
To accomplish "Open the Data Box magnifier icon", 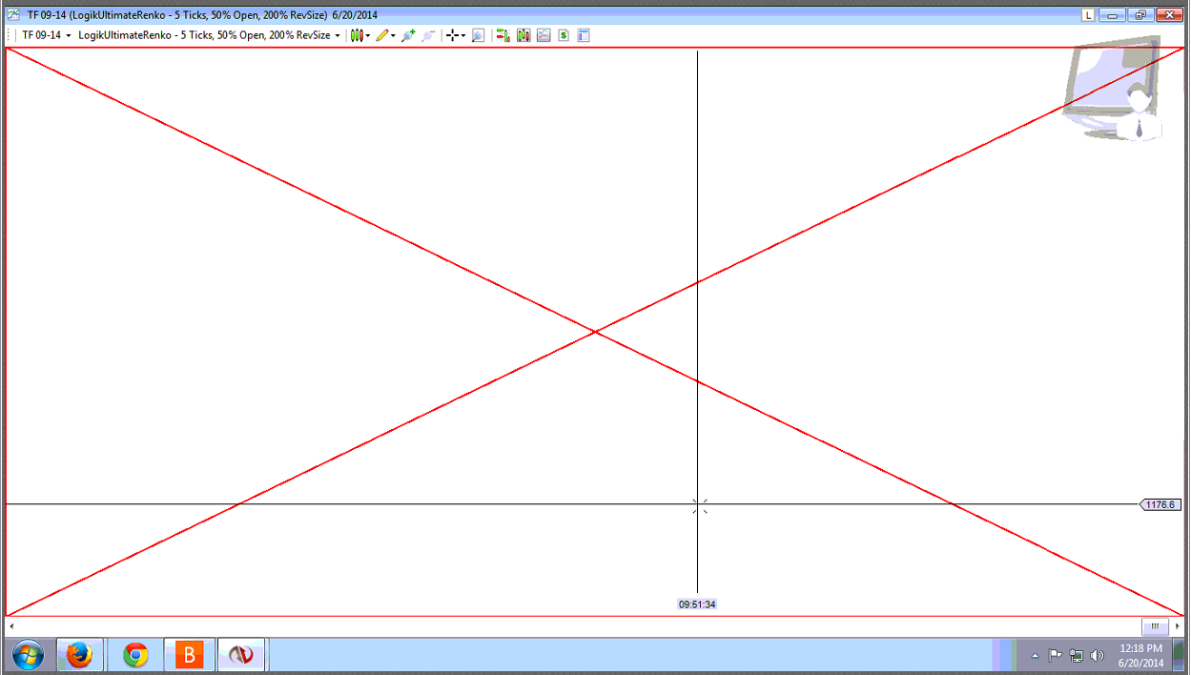I will pyautogui.click(x=478, y=35).
